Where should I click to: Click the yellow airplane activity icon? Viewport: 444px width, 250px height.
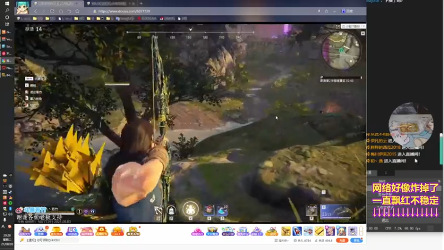pos(272,231)
